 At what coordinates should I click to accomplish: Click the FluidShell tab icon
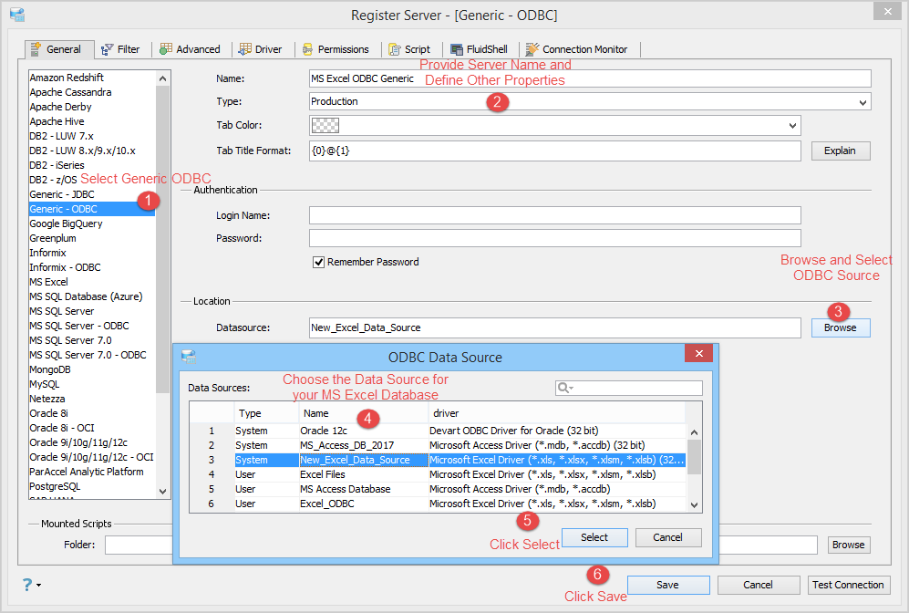(455, 49)
